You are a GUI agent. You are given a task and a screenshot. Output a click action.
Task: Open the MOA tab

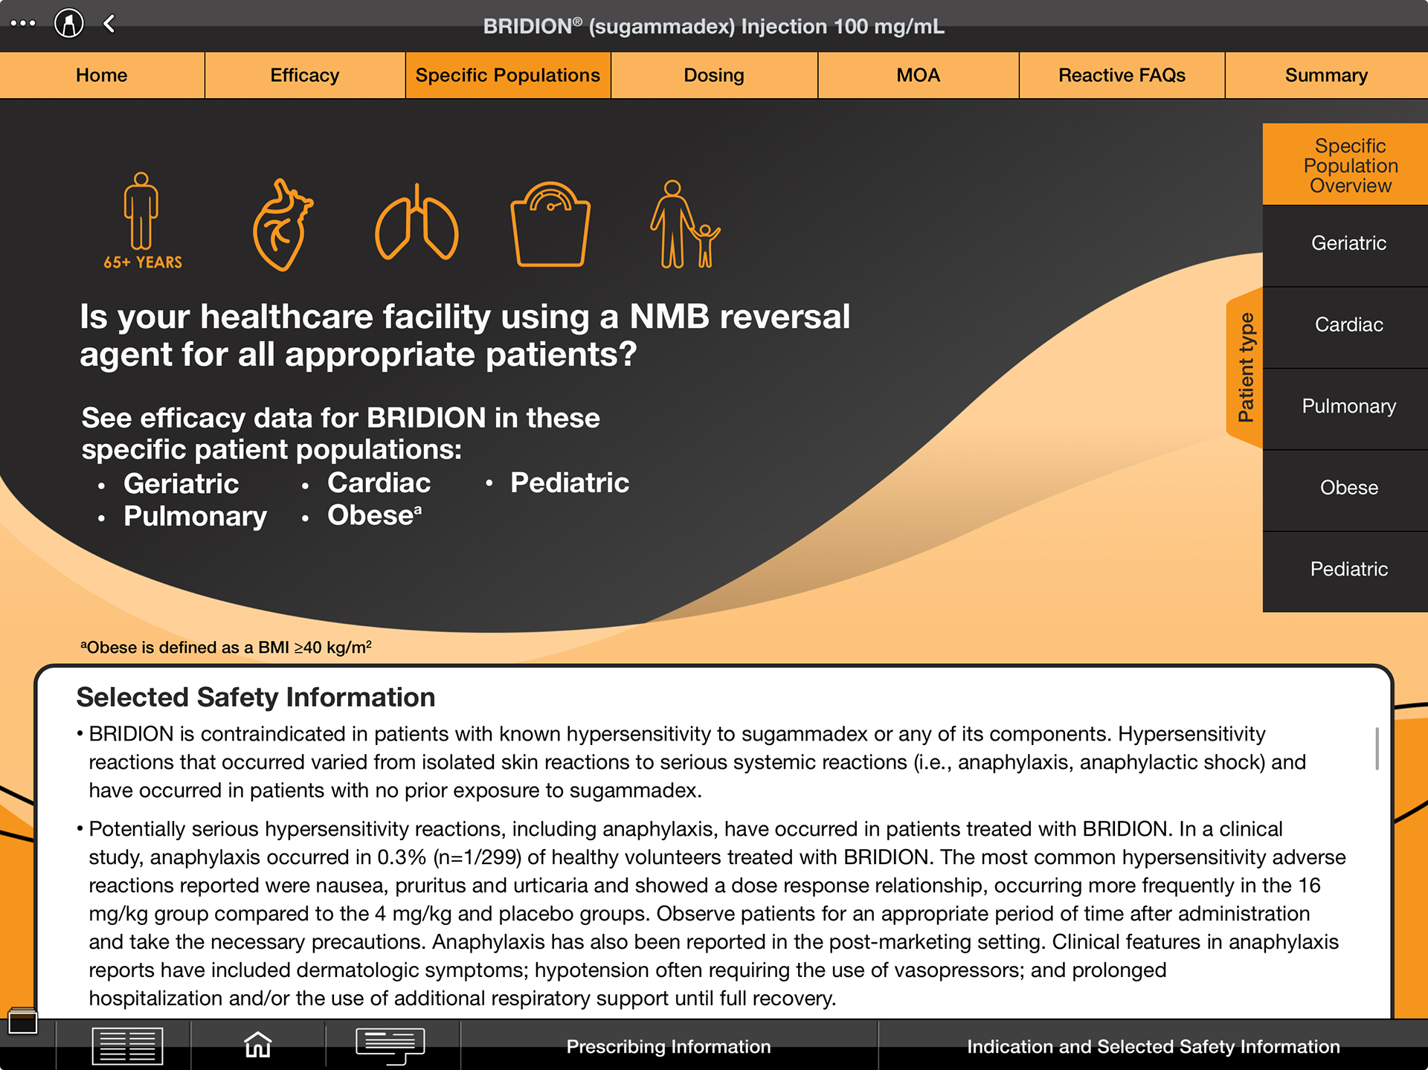pyautogui.click(x=919, y=75)
